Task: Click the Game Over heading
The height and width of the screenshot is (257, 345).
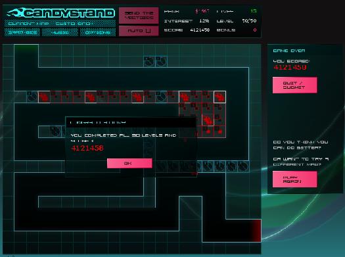Action: coord(289,51)
